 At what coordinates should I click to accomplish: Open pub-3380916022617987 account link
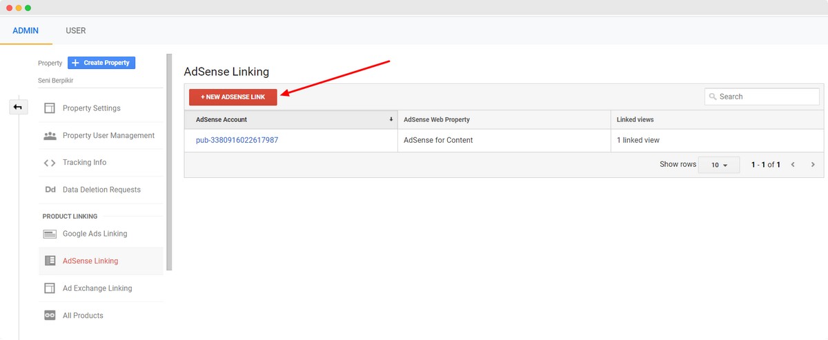(x=237, y=140)
